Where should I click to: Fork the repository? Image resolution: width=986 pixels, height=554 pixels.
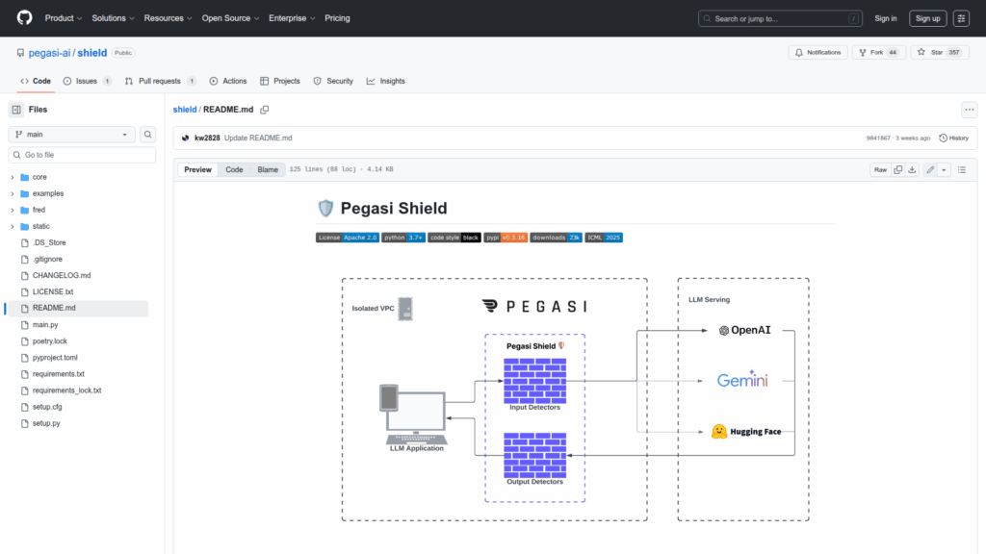(x=878, y=52)
